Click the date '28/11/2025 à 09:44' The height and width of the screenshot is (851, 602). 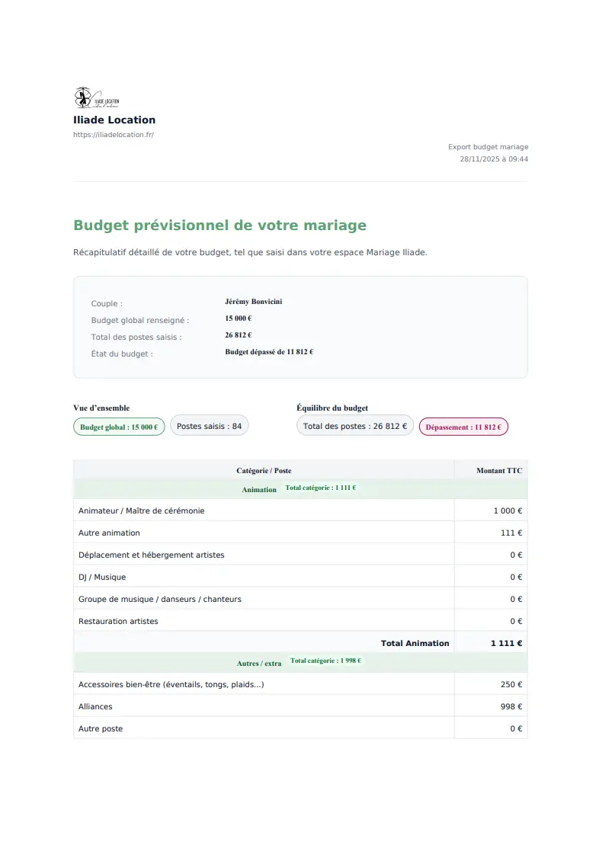(x=494, y=159)
